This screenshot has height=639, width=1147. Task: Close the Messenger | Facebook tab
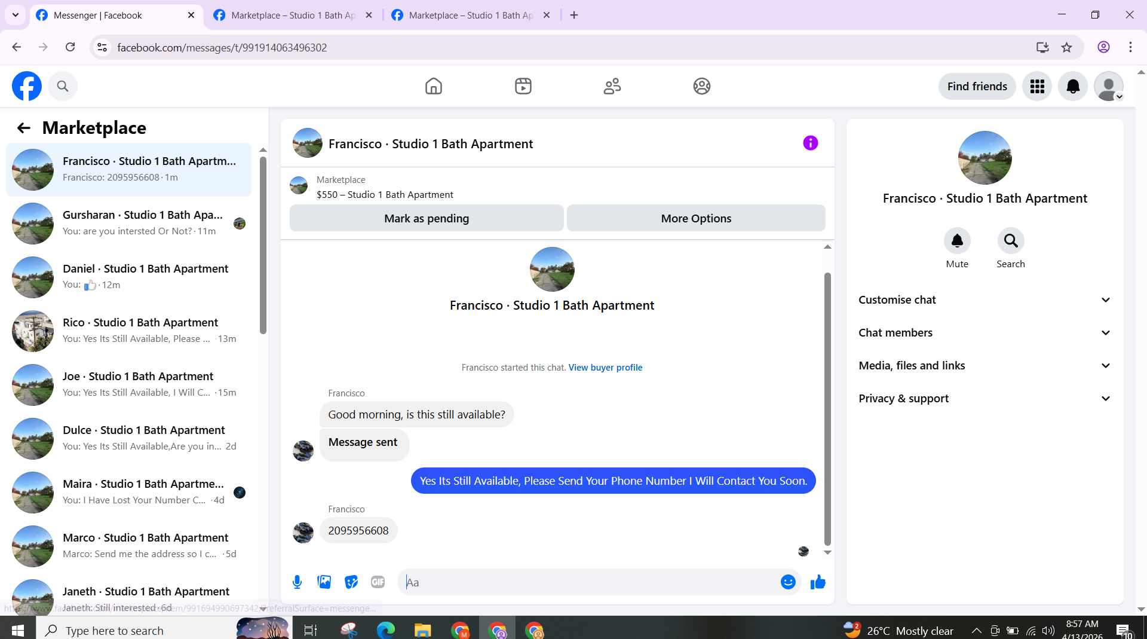(x=191, y=16)
